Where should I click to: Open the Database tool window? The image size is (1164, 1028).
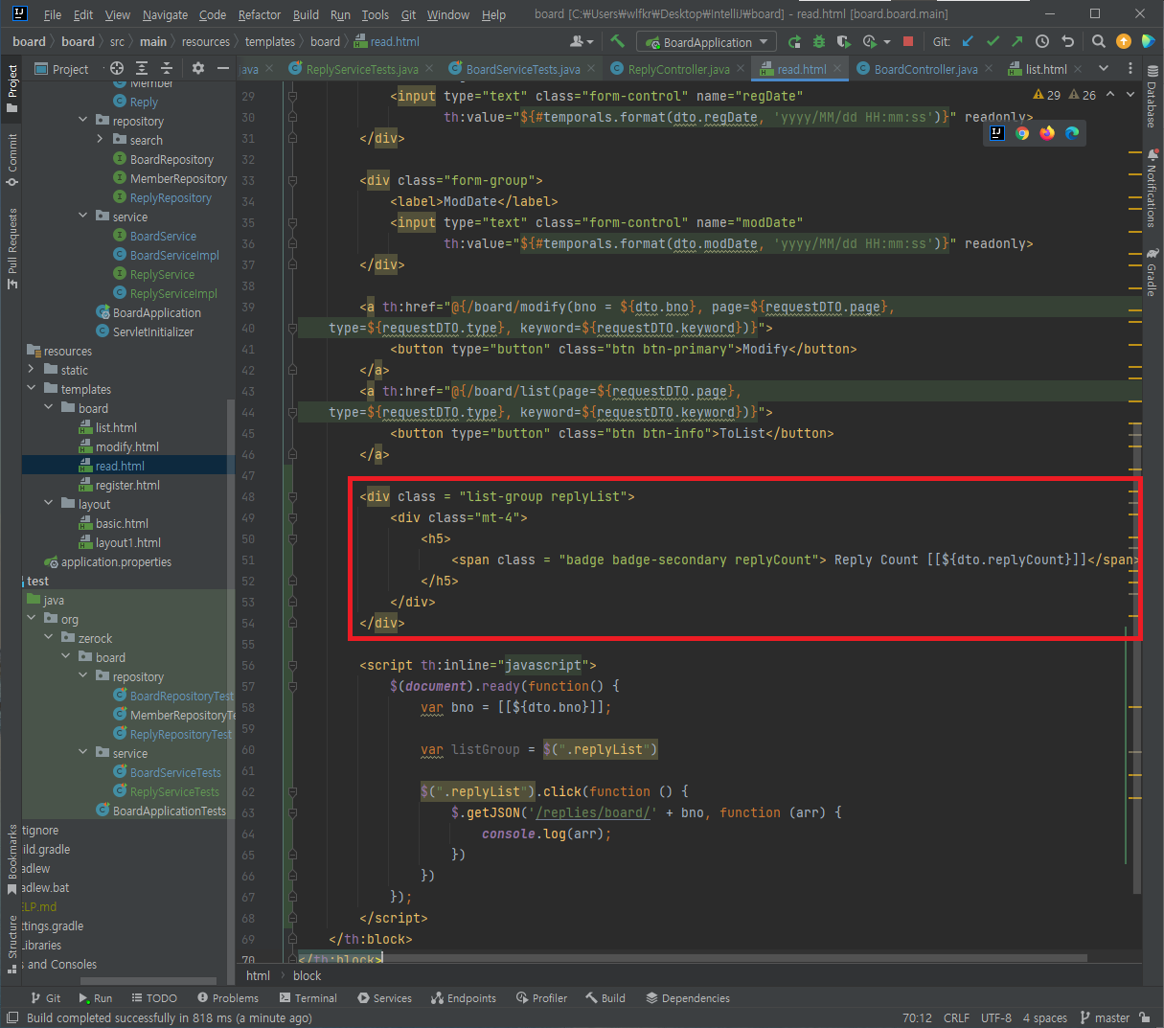pyautogui.click(x=1153, y=96)
